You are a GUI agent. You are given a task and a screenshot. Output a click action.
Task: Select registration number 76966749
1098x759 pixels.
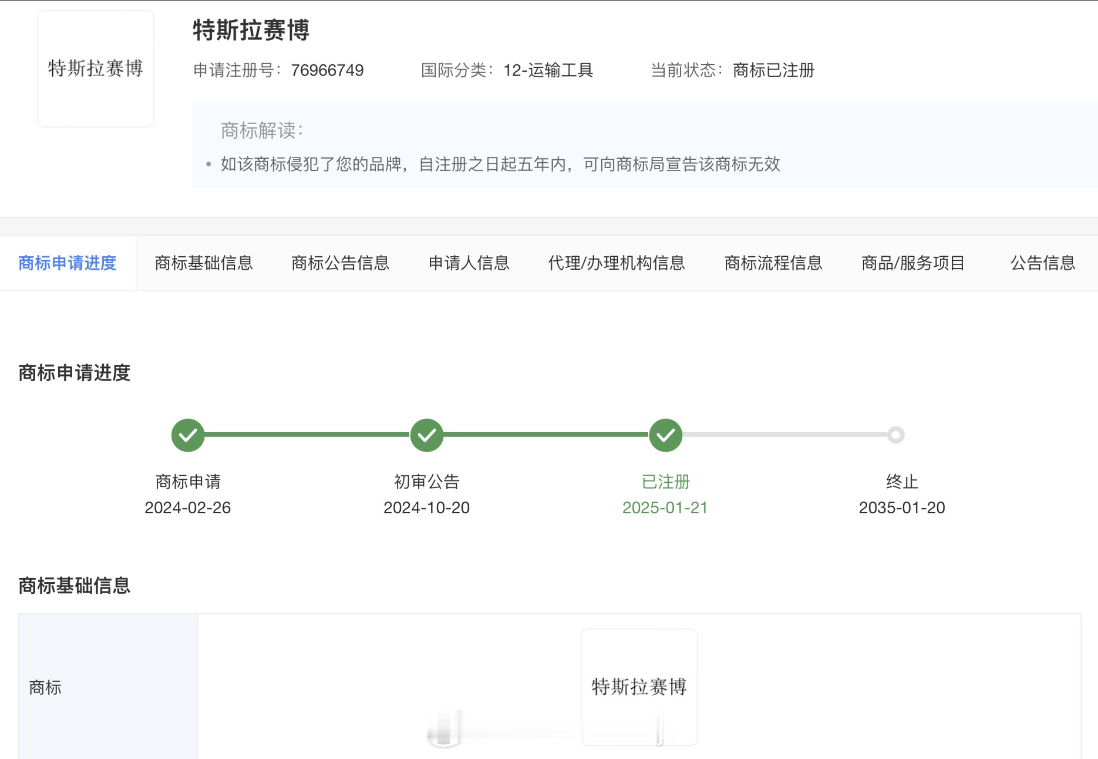327,70
